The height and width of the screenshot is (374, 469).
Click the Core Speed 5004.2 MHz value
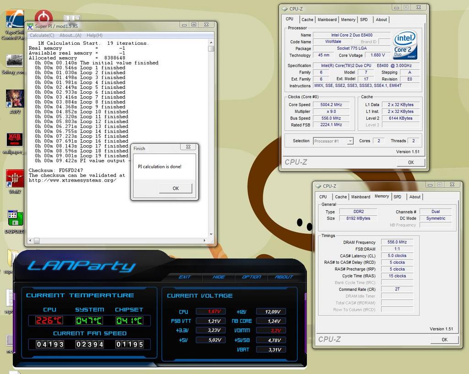pyautogui.click(x=331, y=105)
